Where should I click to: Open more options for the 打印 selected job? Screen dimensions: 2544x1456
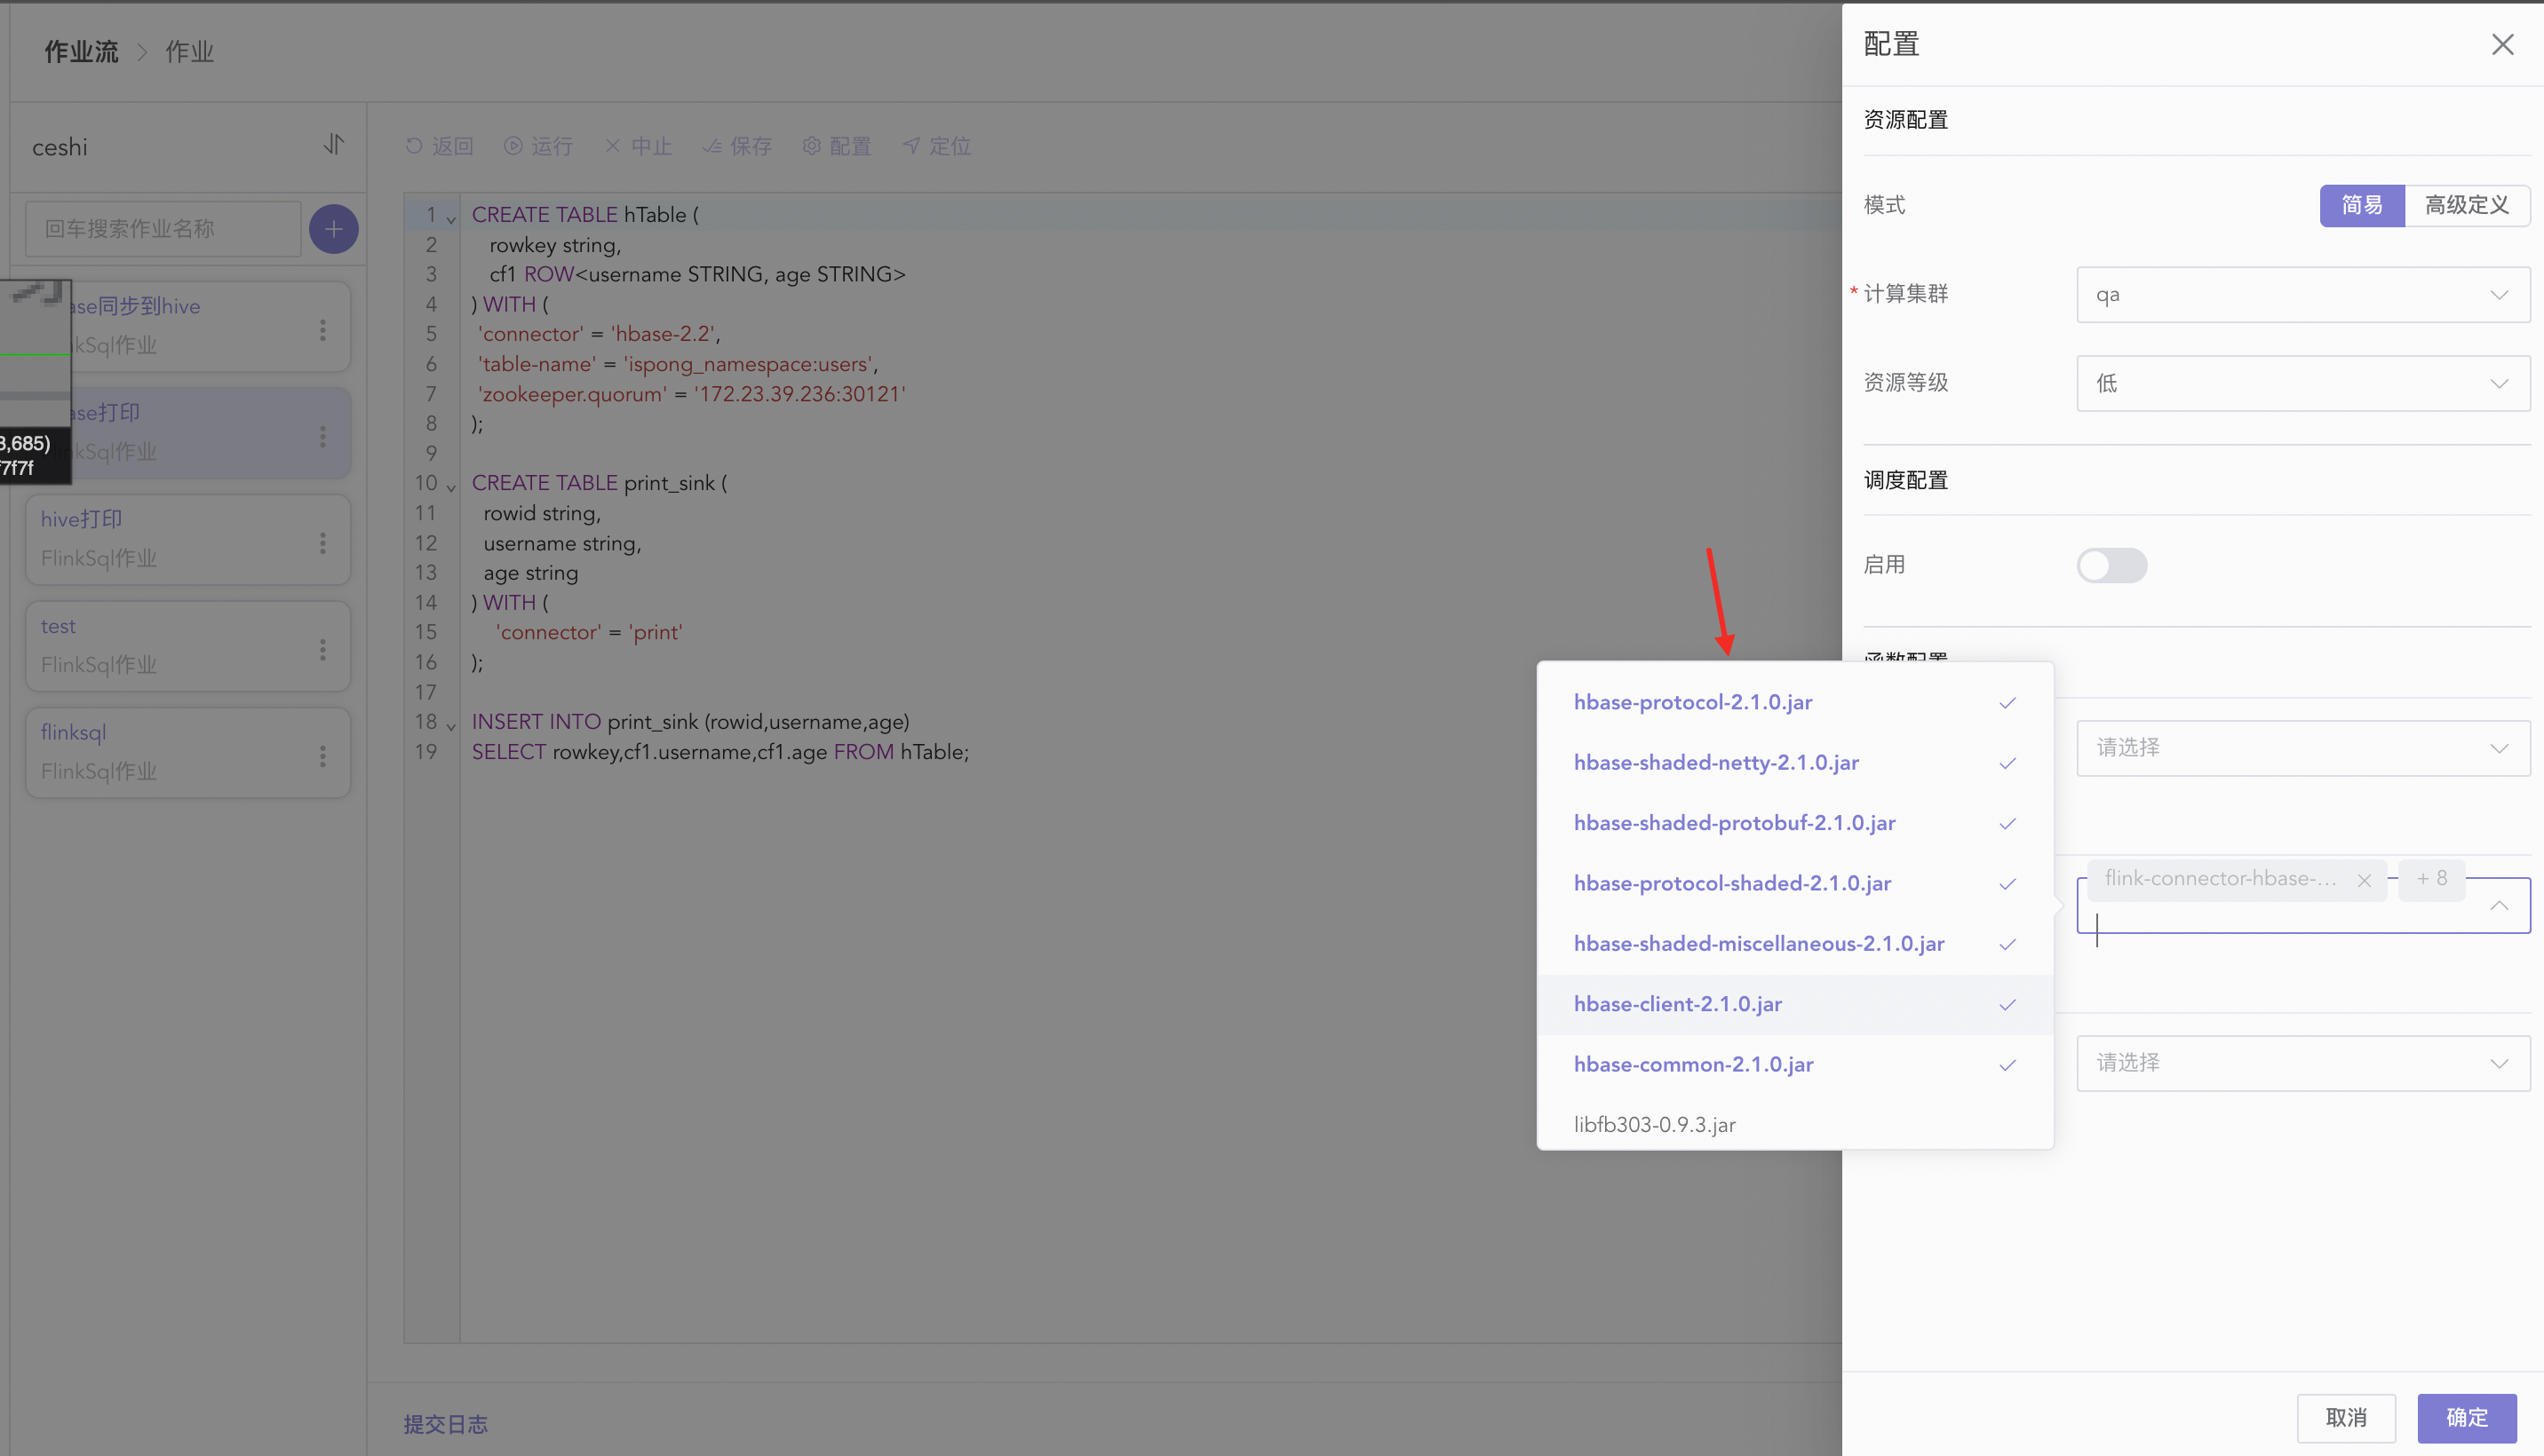point(322,436)
